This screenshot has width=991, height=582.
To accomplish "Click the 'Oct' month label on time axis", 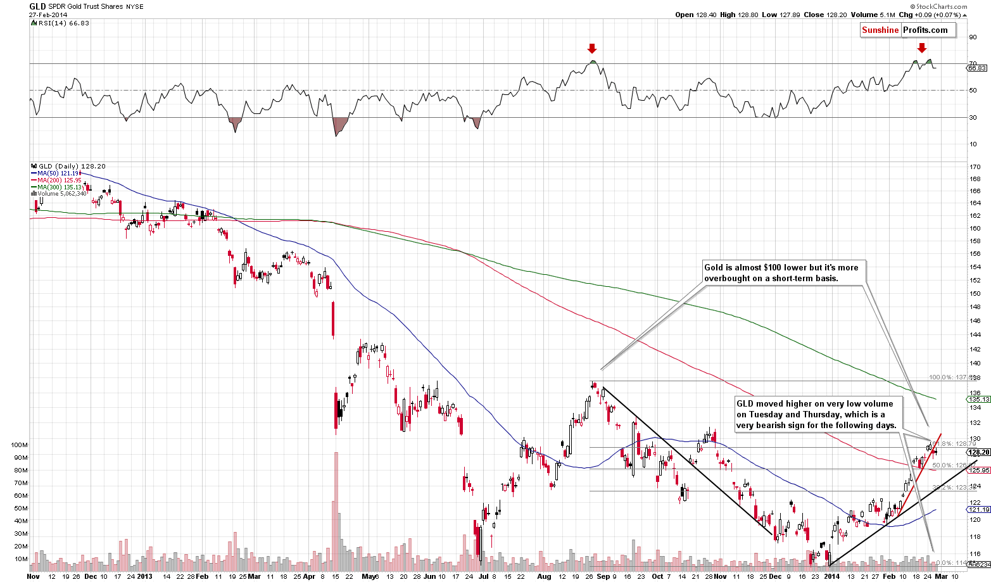I will coord(658,576).
